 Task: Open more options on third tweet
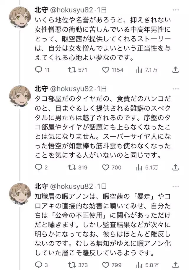(x=176, y=186)
